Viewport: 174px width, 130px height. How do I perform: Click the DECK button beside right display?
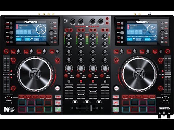[x=122, y=32]
